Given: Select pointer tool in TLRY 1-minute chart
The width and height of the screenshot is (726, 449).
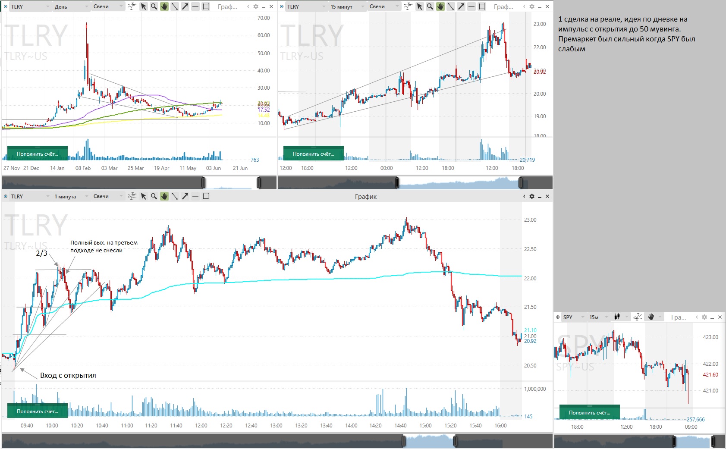Looking at the screenshot, I should pyautogui.click(x=144, y=196).
